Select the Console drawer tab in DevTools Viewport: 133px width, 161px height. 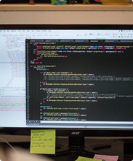2,92
